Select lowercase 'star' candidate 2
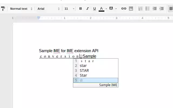 click(96, 66)
